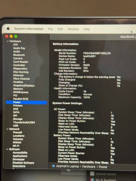Open the Edit menu
Viewport: 136px width, 181px height.
click(60, 29)
